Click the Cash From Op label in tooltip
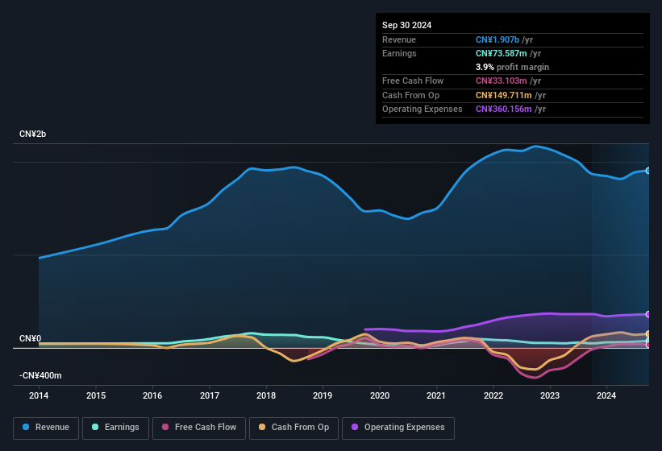The image size is (662, 451). [x=410, y=95]
